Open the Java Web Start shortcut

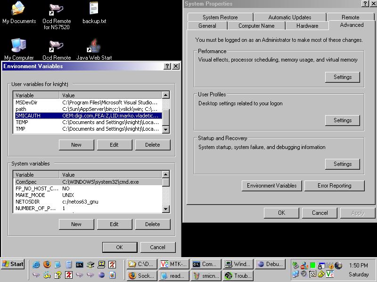[94, 47]
